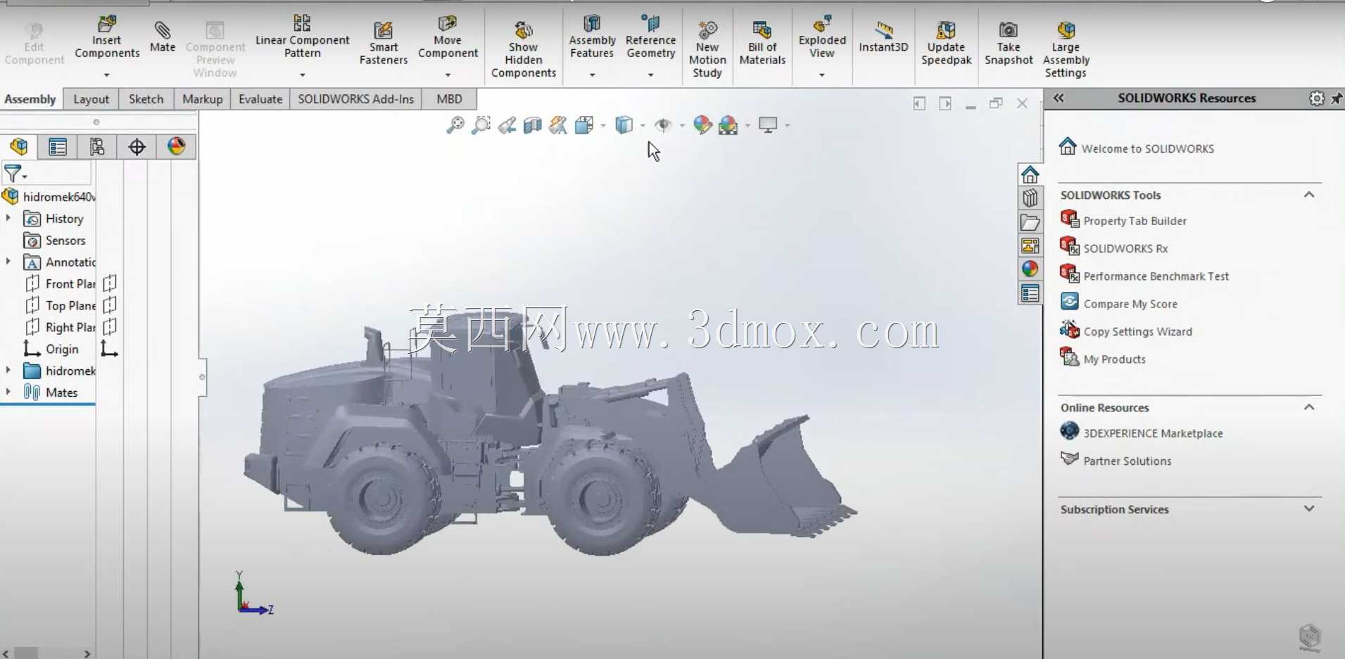Open Custom Properties icon in task pane
Screen dimensions: 1345x659
click(1030, 293)
